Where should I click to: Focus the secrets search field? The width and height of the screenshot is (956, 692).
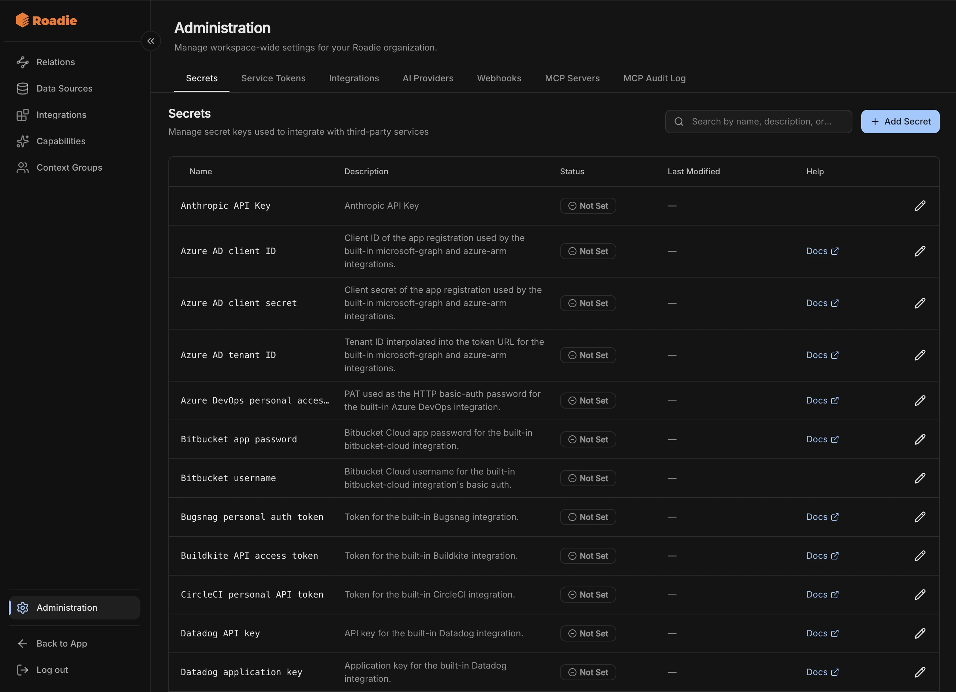point(758,122)
